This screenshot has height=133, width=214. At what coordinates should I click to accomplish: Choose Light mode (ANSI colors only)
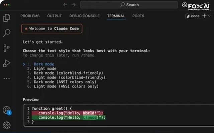tap(66, 86)
